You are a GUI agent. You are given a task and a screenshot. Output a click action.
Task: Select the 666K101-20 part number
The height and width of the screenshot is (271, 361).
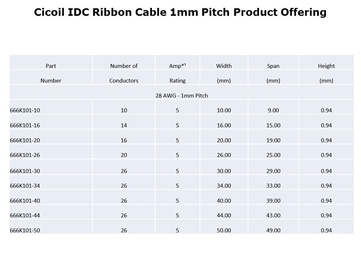pyautogui.click(x=25, y=140)
